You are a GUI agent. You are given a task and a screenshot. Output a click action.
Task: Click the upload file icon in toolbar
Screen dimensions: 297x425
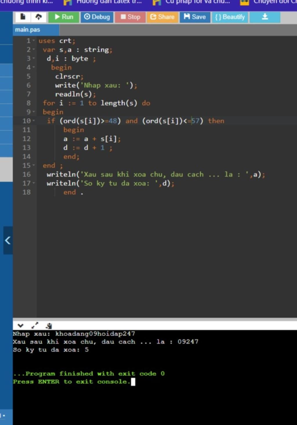[38, 17]
